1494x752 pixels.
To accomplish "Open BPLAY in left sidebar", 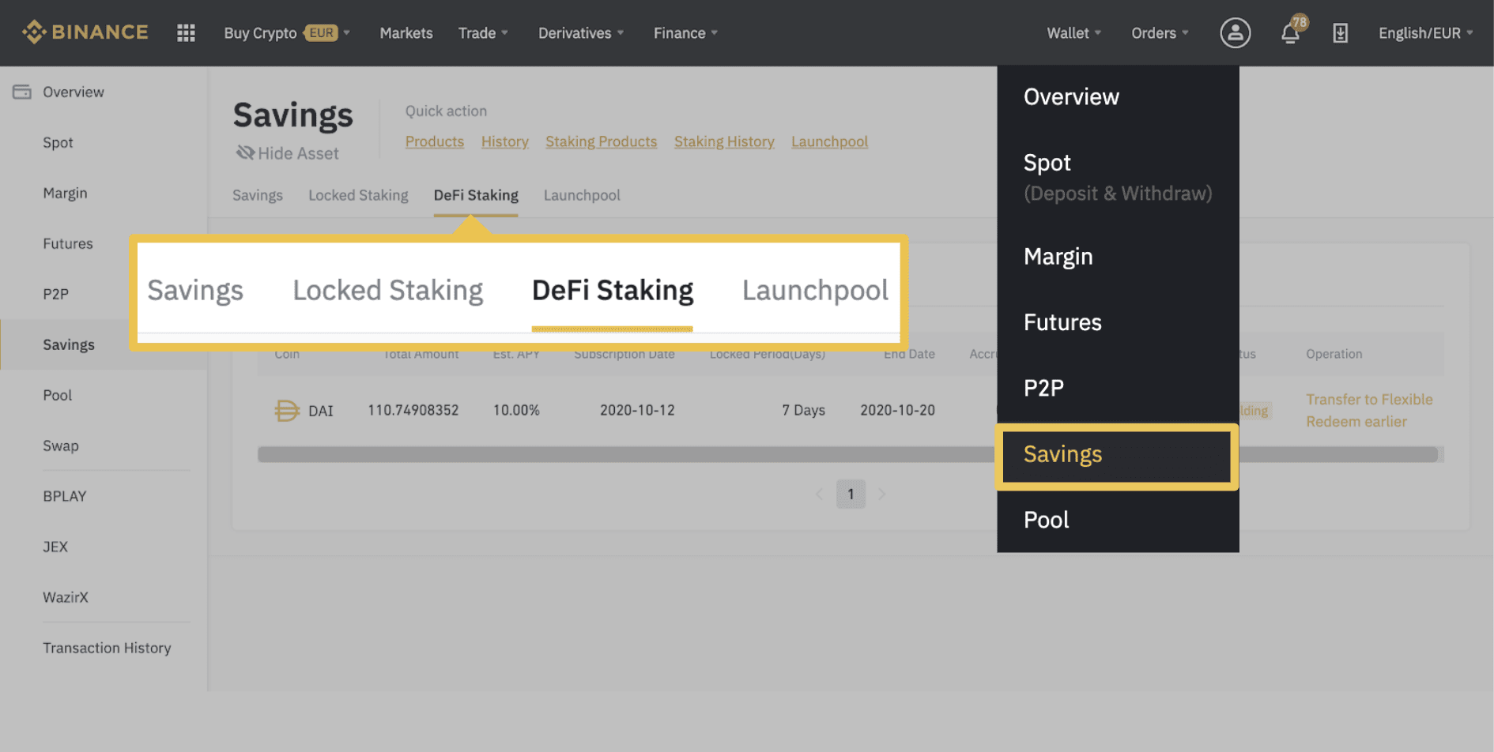I will click(x=64, y=496).
